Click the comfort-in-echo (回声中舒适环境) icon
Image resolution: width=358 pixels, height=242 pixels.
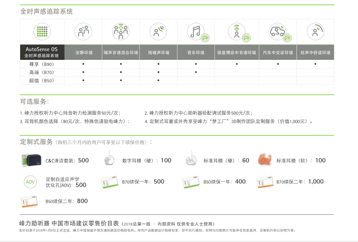(x=316, y=32)
